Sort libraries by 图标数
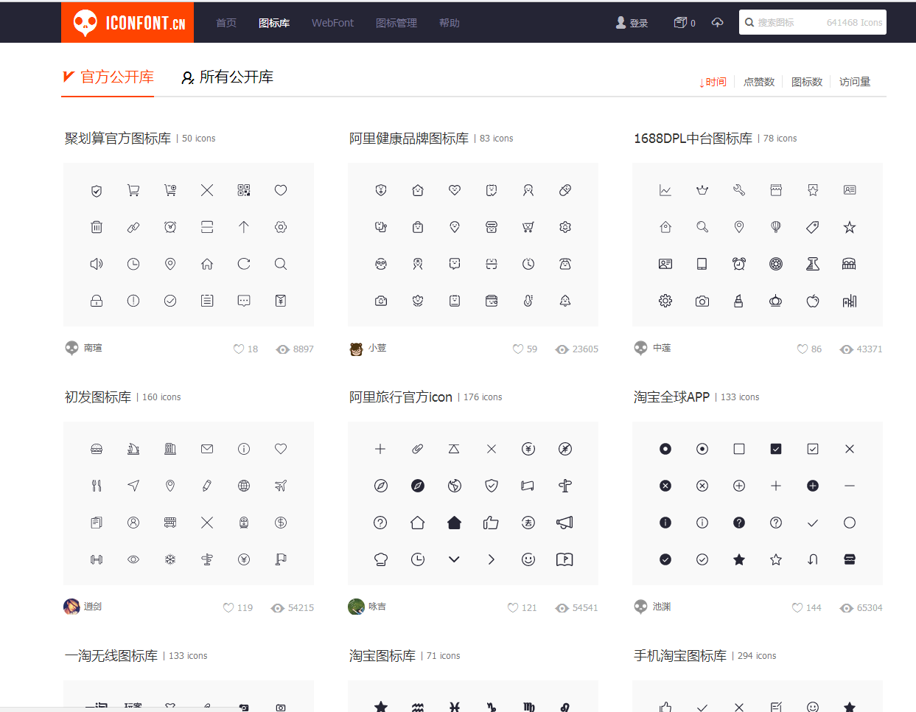916x712 pixels. tap(807, 82)
